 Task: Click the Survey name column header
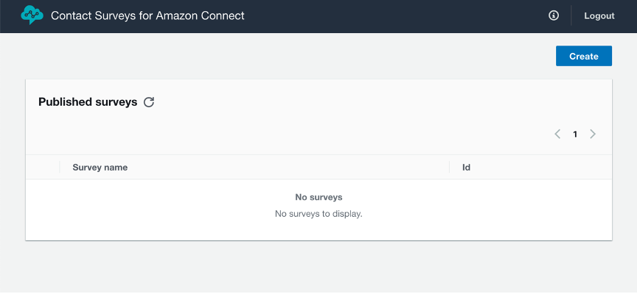pos(100,168)
